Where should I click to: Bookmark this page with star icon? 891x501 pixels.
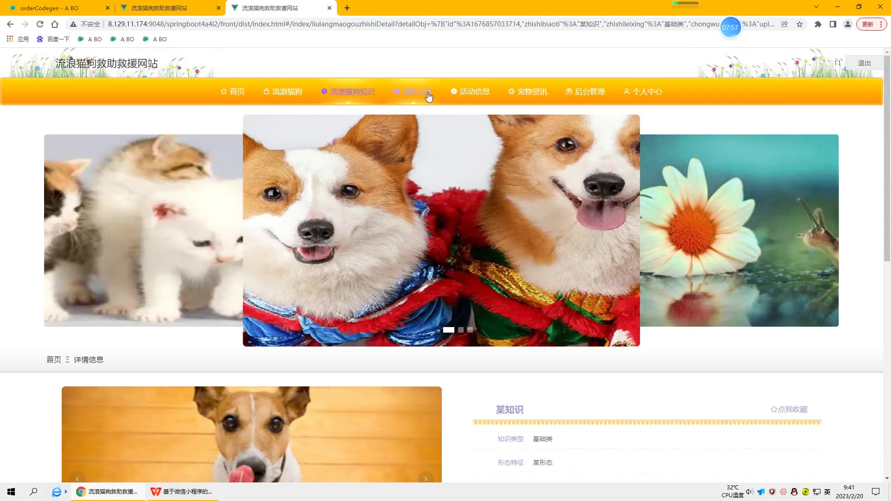(x=800, y=24)
